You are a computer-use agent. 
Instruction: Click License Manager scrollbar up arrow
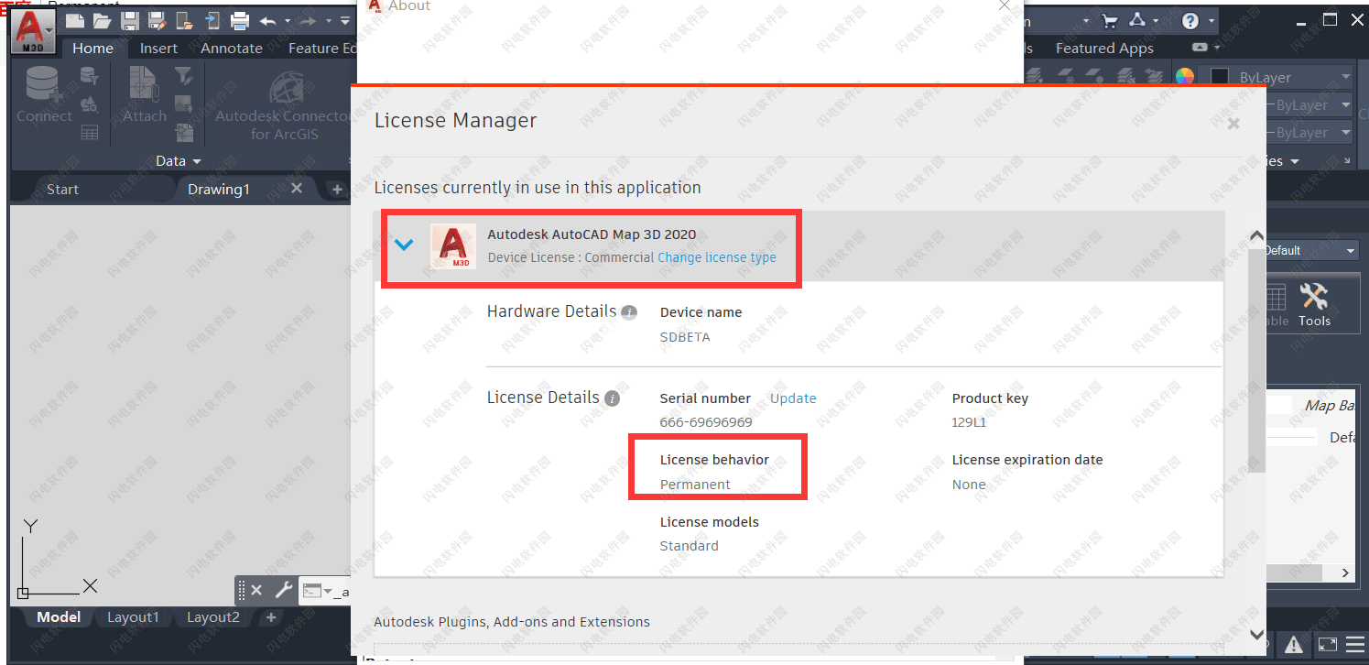tap(1256, 235)
